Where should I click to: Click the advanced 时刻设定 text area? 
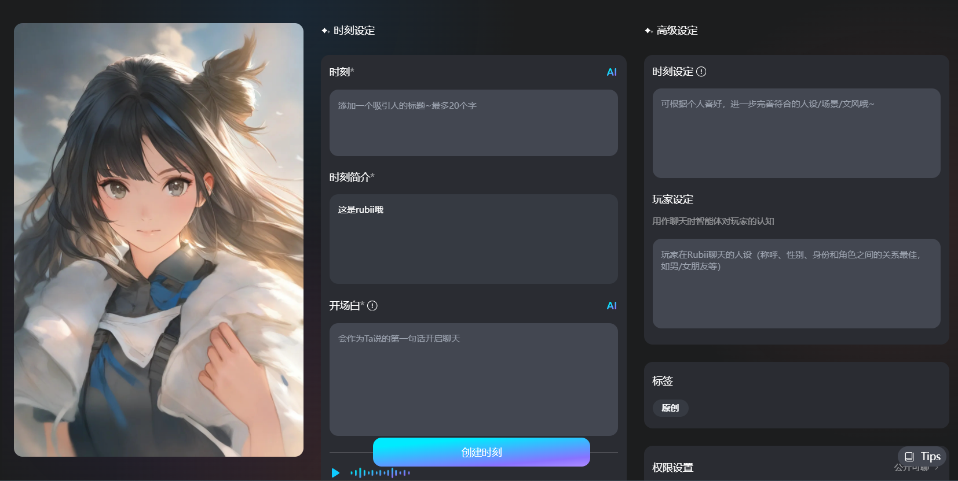pos(796,133)
